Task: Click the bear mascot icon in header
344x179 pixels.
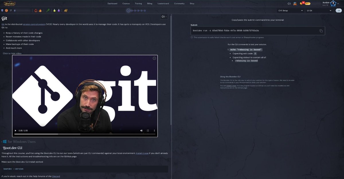Action: tap(295, 4)
